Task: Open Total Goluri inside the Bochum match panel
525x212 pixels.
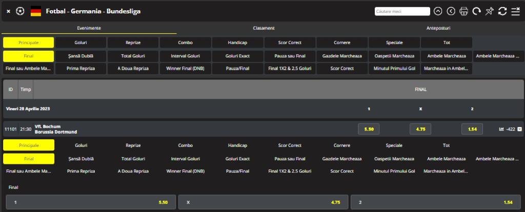Action: click(133, 159)
